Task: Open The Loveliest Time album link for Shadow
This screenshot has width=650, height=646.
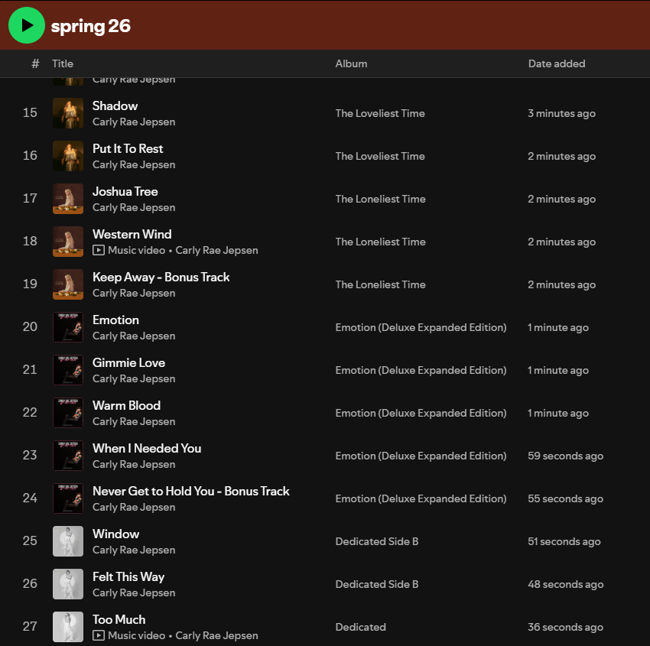Action: [380, 113]
